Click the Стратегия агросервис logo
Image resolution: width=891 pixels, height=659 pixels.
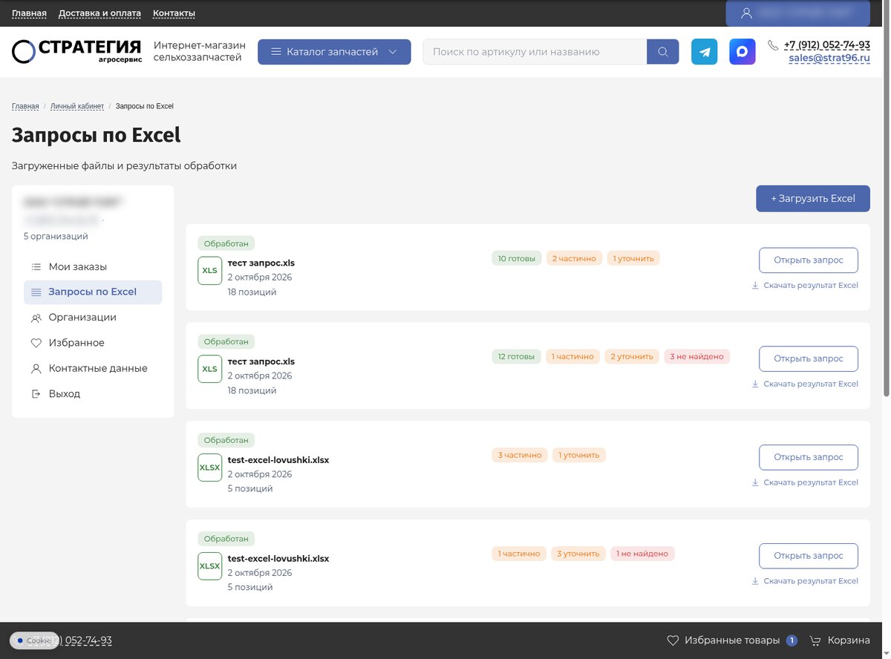76,51
